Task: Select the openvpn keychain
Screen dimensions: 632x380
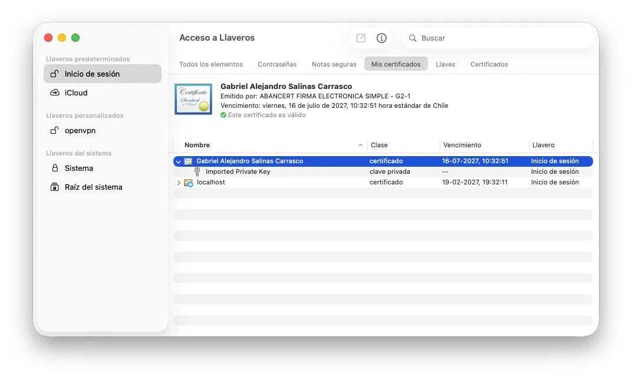Action: [103, 131]
